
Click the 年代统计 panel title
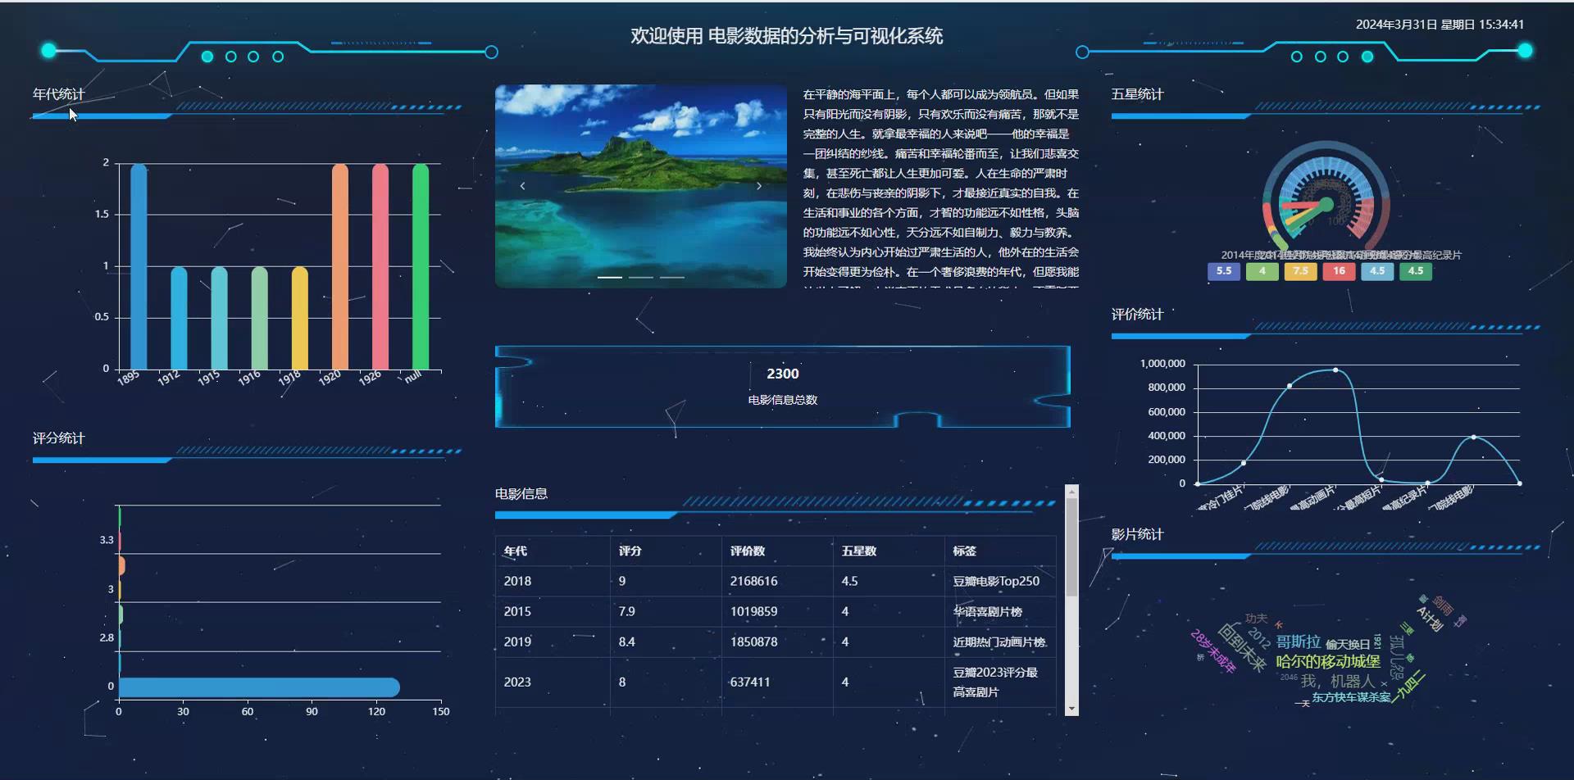tap(58, 94)
